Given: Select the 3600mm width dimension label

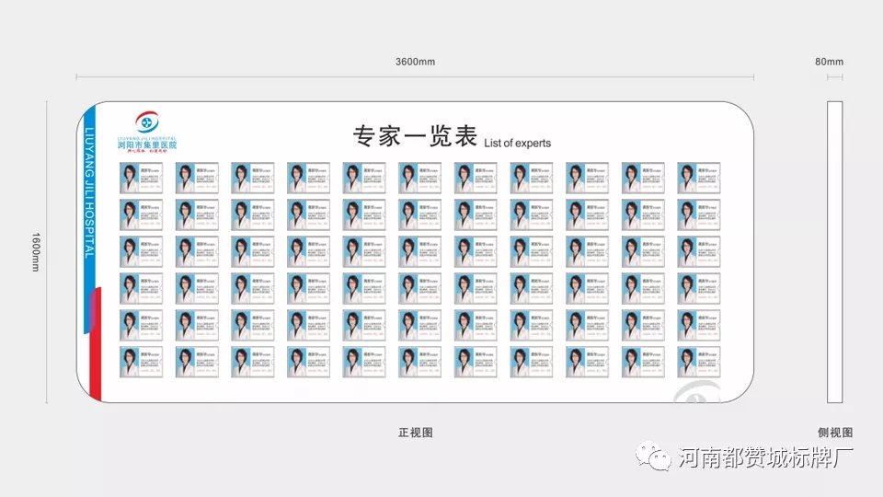Looking at the screenshot, I should point(415,62).
